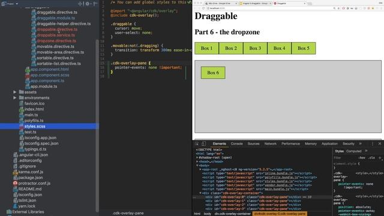Toggle the device toolbar icon in DevTools
The height and width of the screenshot is (216, 384).
click(x=203, y=144)
